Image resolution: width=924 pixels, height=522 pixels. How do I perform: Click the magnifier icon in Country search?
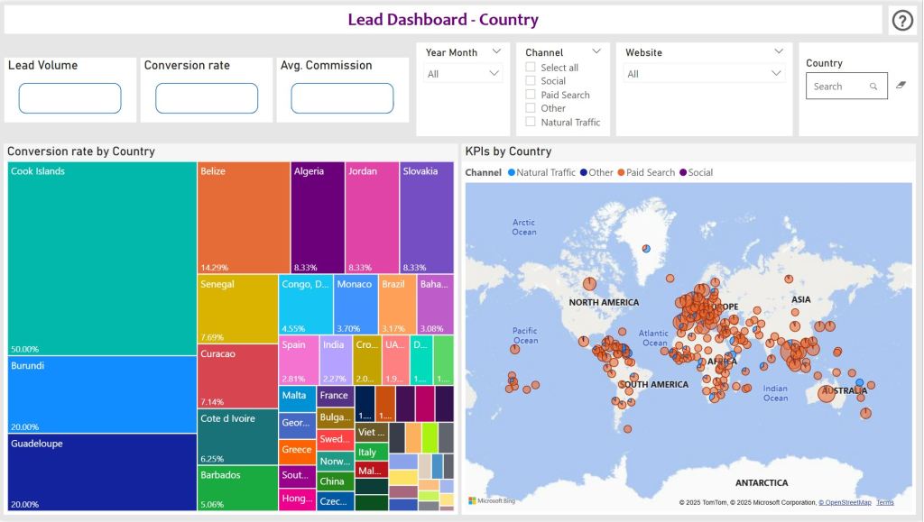coord(873,87)
